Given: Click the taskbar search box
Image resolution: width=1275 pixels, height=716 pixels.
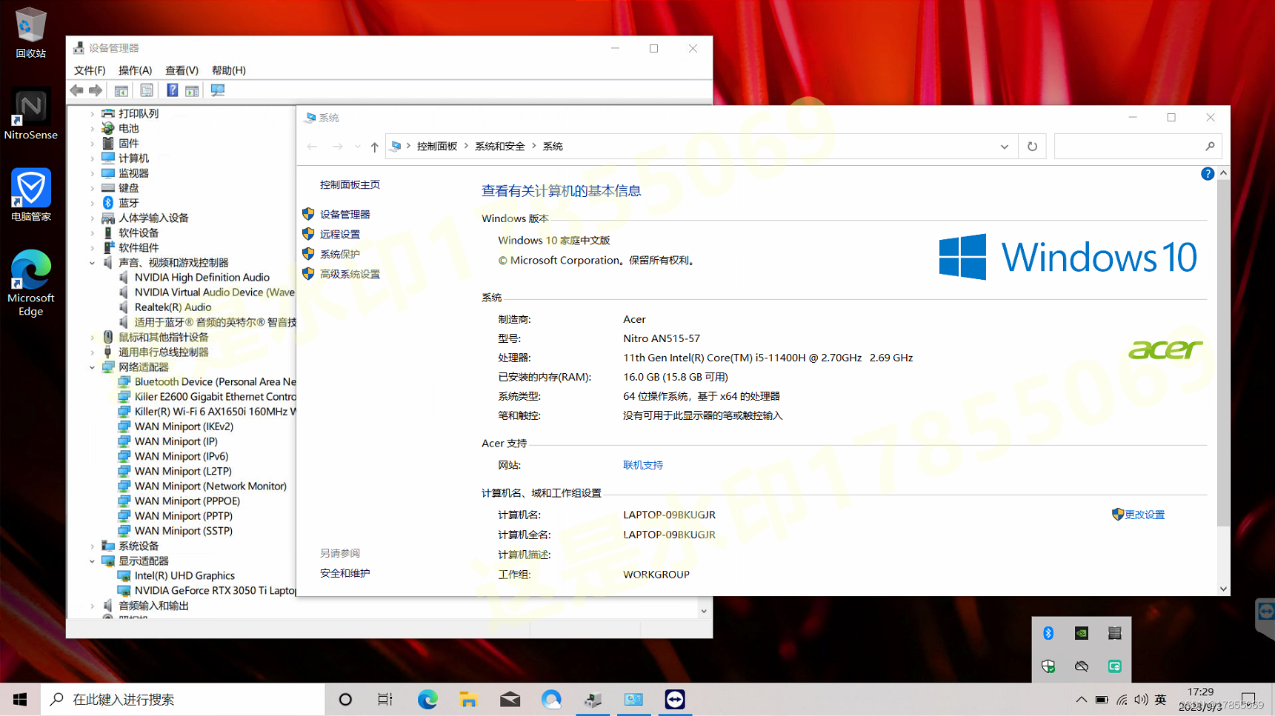Looking at the screenshot, I should pos(182,700).
